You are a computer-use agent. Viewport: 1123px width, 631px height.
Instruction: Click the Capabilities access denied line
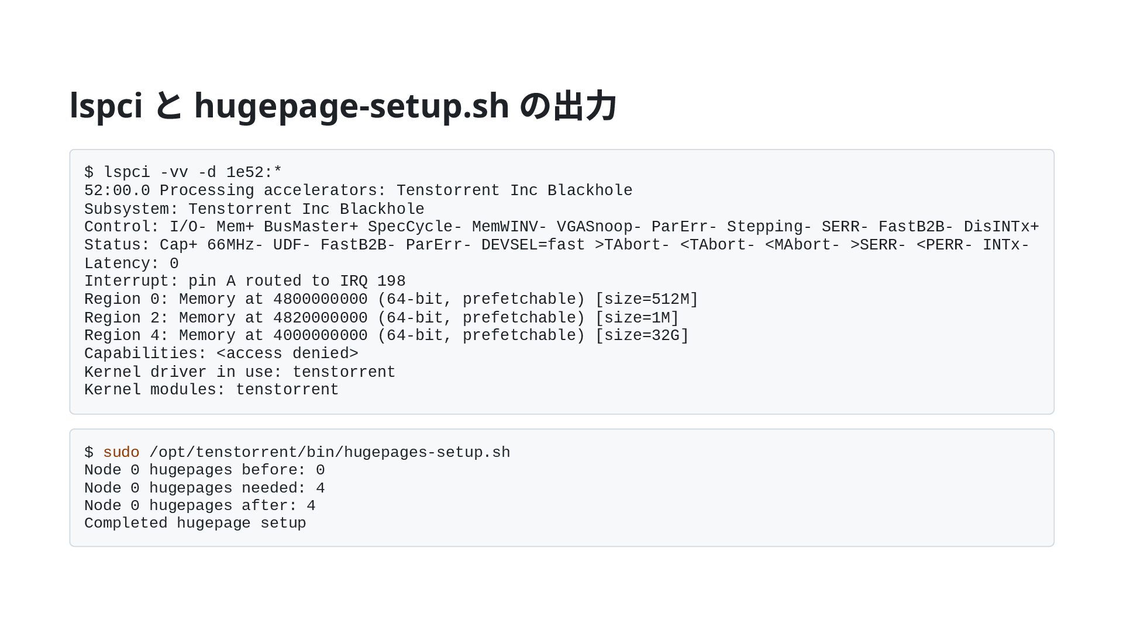coord(221,353)
